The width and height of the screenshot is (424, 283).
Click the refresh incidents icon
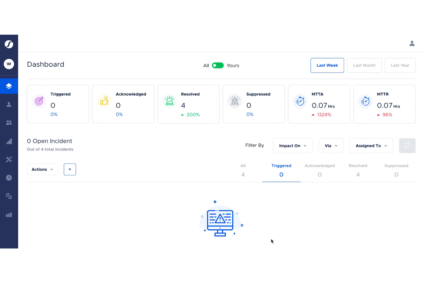click(x=407, y=145)
